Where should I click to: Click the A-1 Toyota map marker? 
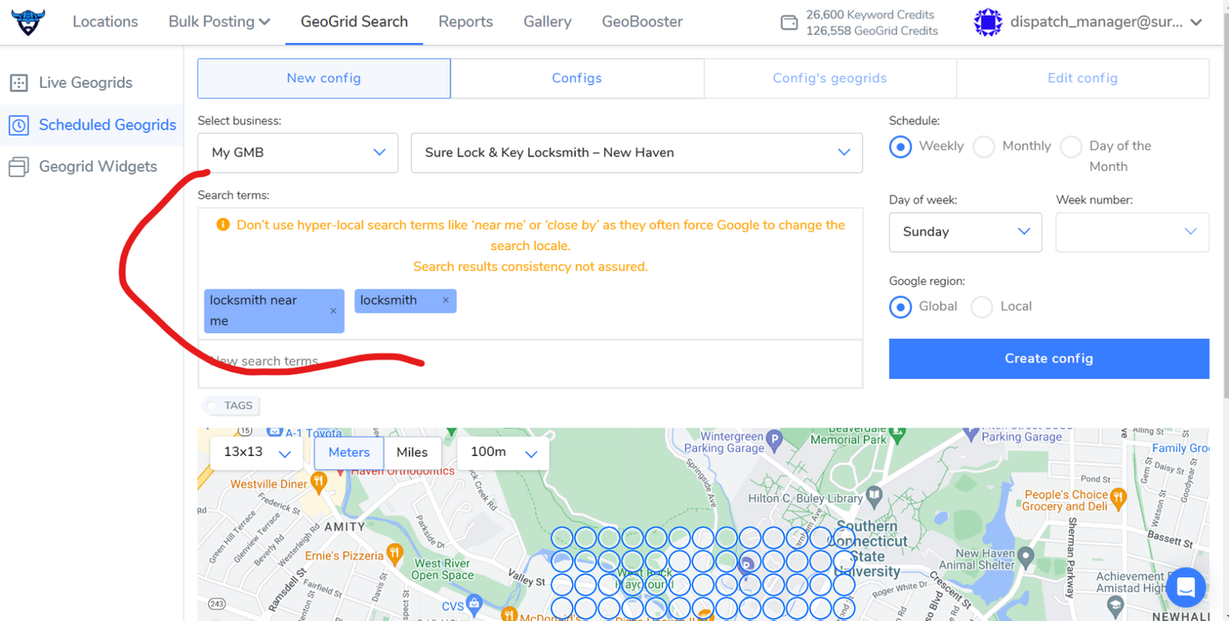tap(275, 432)
